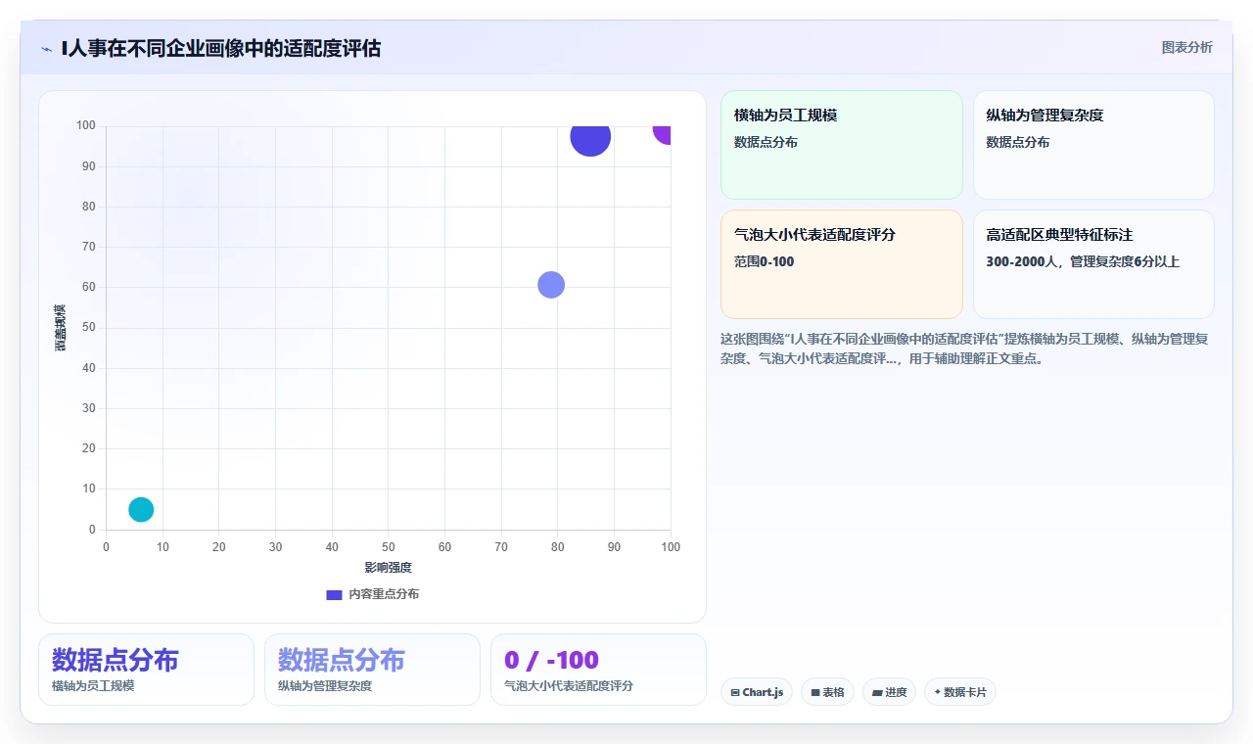Click stat card labeled 横轴为员工规模 below chart
Viewport: 1253px width, 744px height.
pyautogui.click(x=146, y=670)
